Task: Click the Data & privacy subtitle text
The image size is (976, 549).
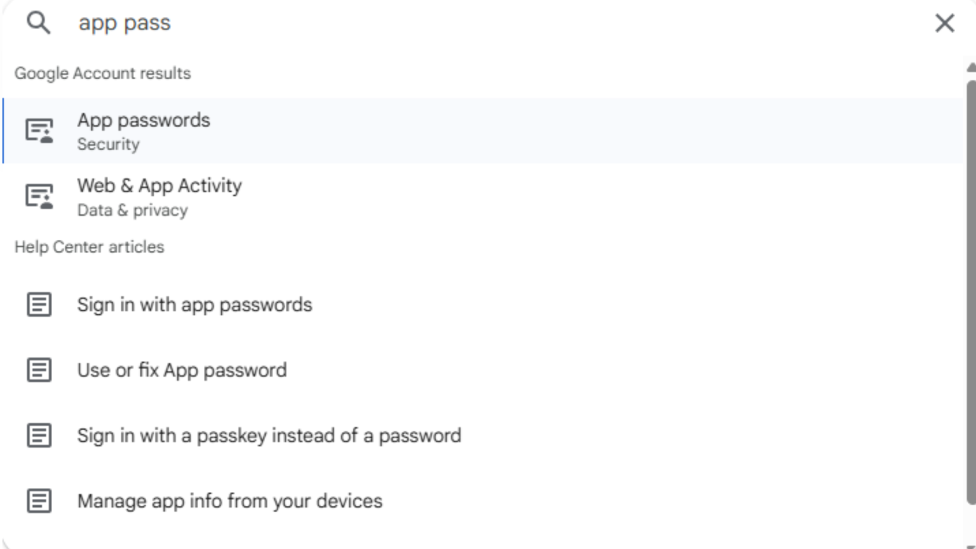Action: (x=132, y=210)
